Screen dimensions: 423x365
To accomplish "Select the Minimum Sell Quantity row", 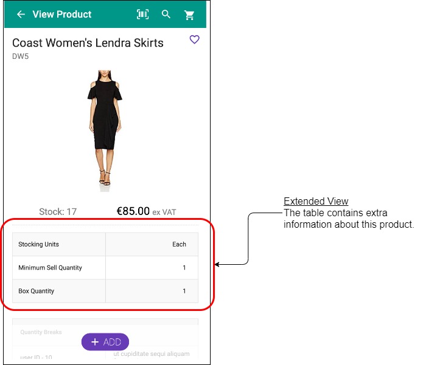I will (x=105, y=268).
